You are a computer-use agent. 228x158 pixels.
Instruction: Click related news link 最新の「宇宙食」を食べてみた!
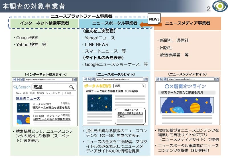click(x=130, y=115)
